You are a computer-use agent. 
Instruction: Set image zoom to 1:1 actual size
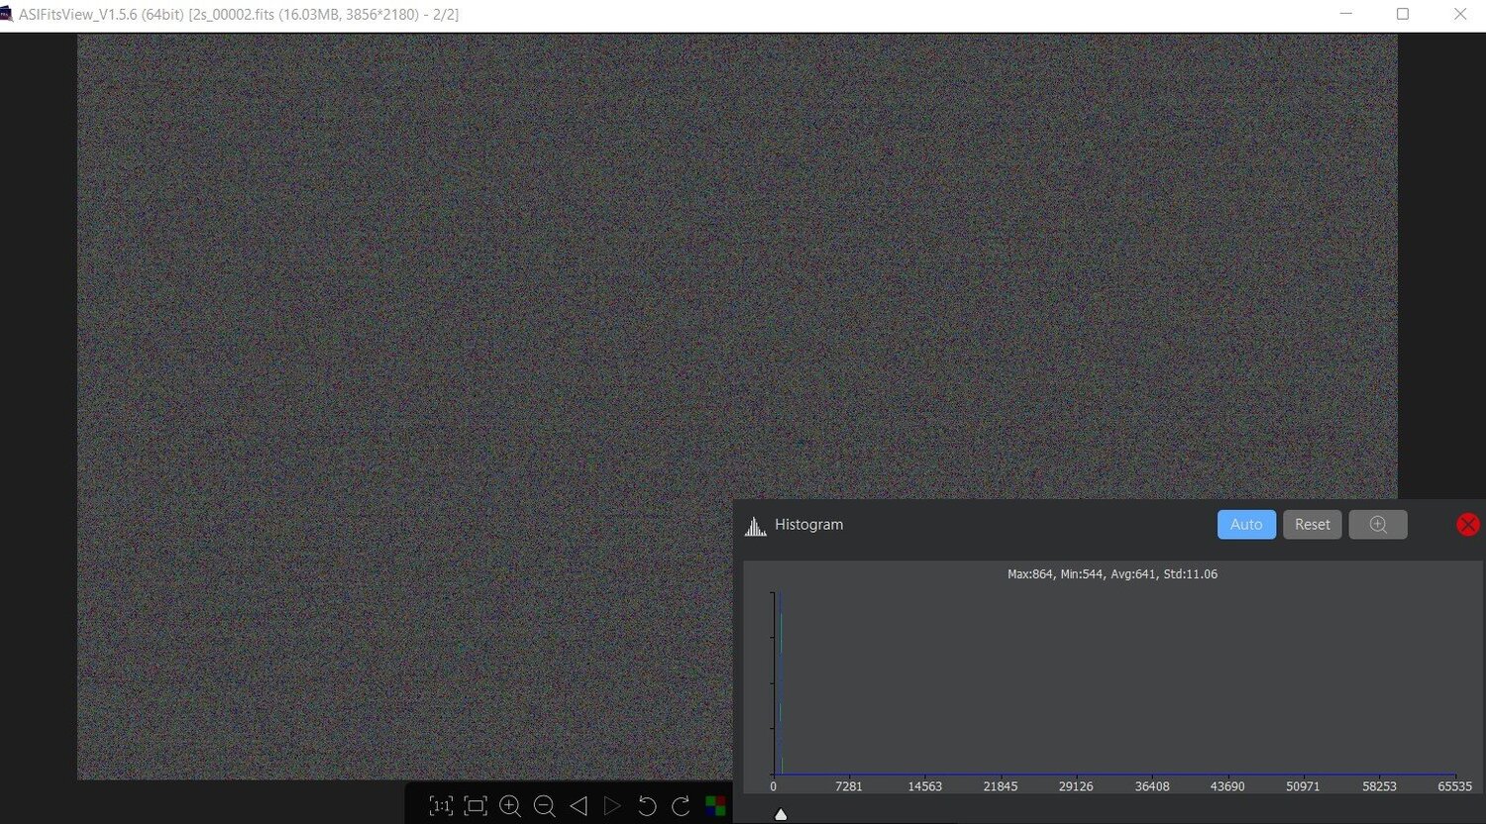point(441,806)
